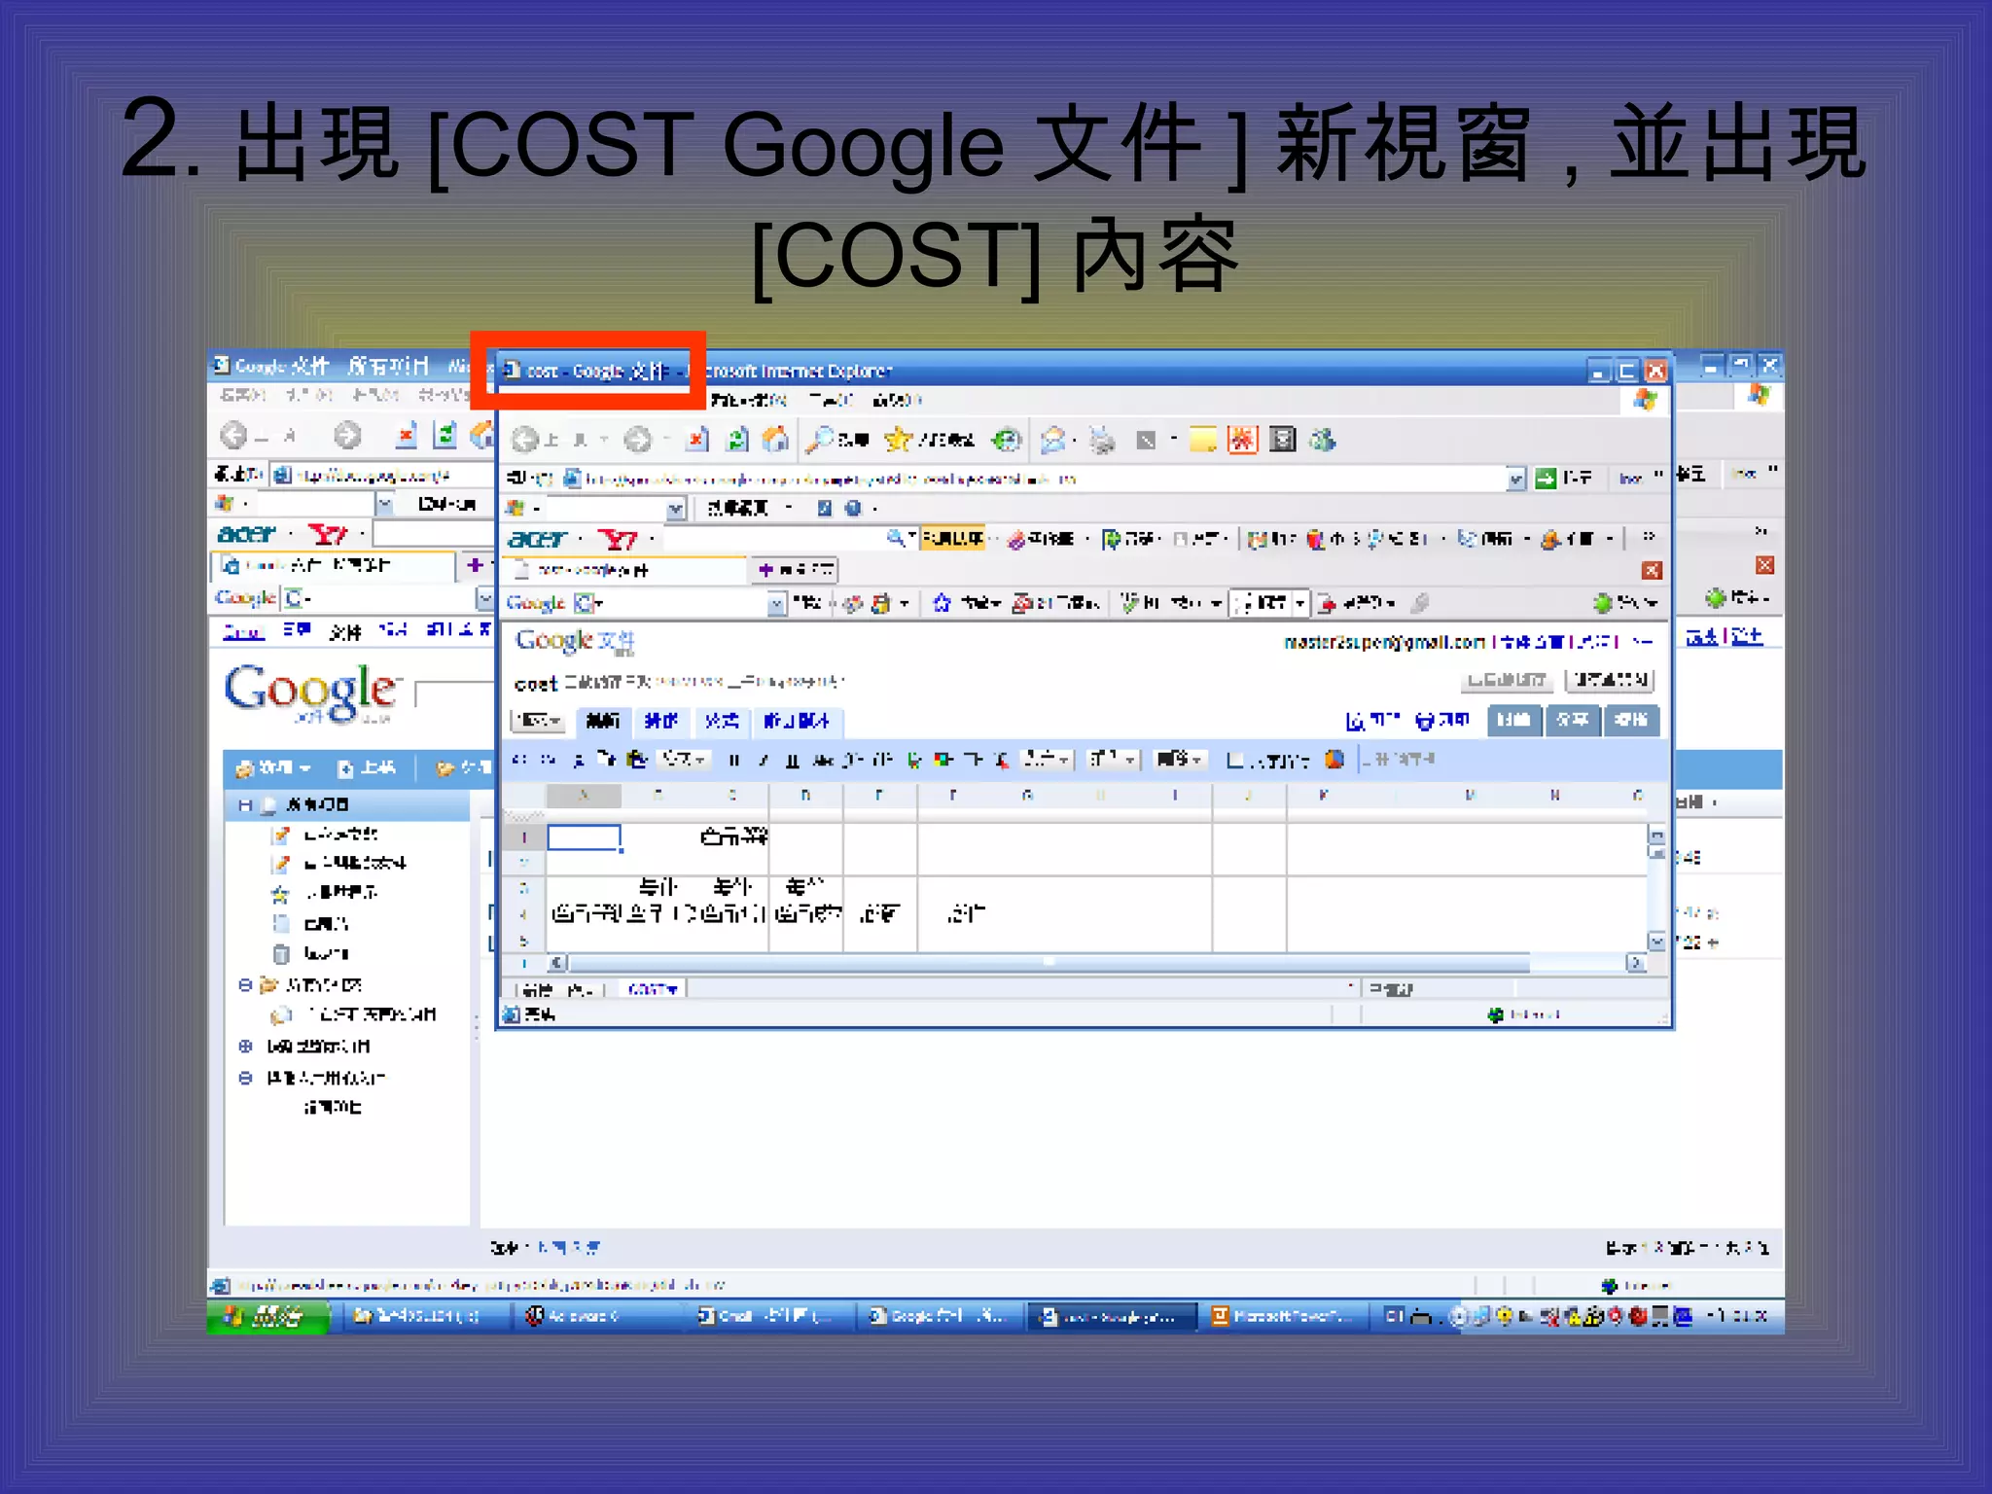Open delete dropdown in spreadsheet toolbar
Image resolution: width=1992 pixels, height=1494 pixels.
pyautogui.click(x=1180, y=760)
